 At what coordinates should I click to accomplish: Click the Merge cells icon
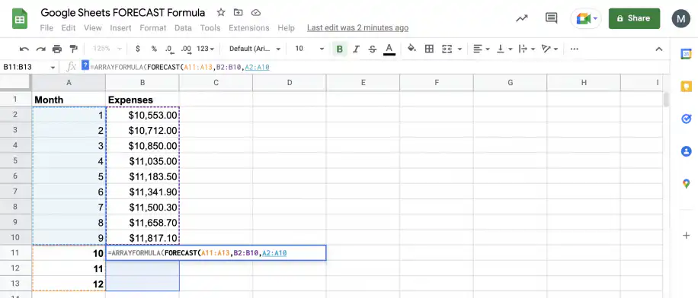pos(447,49)
